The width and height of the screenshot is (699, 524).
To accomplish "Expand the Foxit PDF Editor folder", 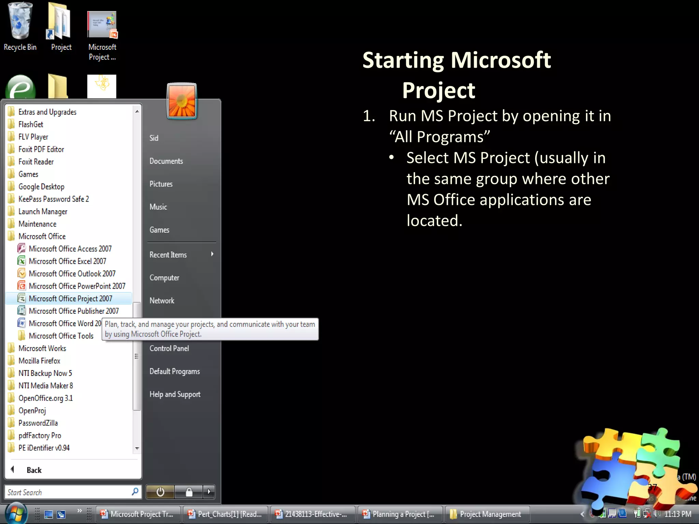I will 36,149.
